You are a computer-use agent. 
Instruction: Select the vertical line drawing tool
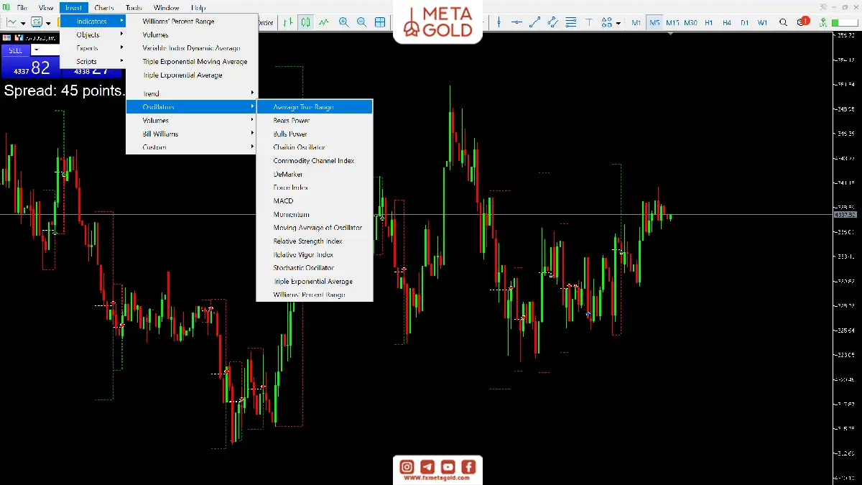click(x=499, y=22)
